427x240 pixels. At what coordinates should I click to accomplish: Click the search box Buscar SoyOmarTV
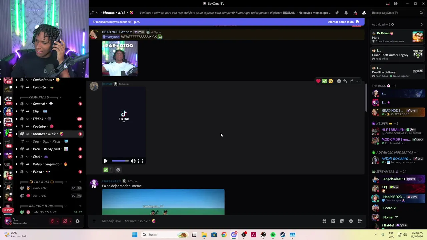tap(397, 13)
